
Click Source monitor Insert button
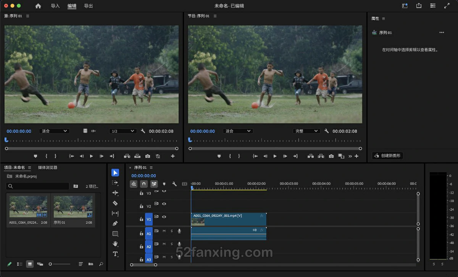pos(127,156)
